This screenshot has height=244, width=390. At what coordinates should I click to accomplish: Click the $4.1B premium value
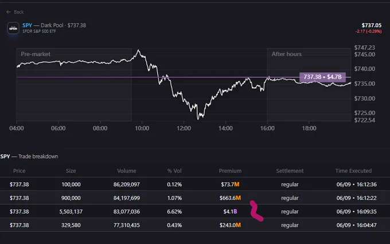click(x=230, y=212)
